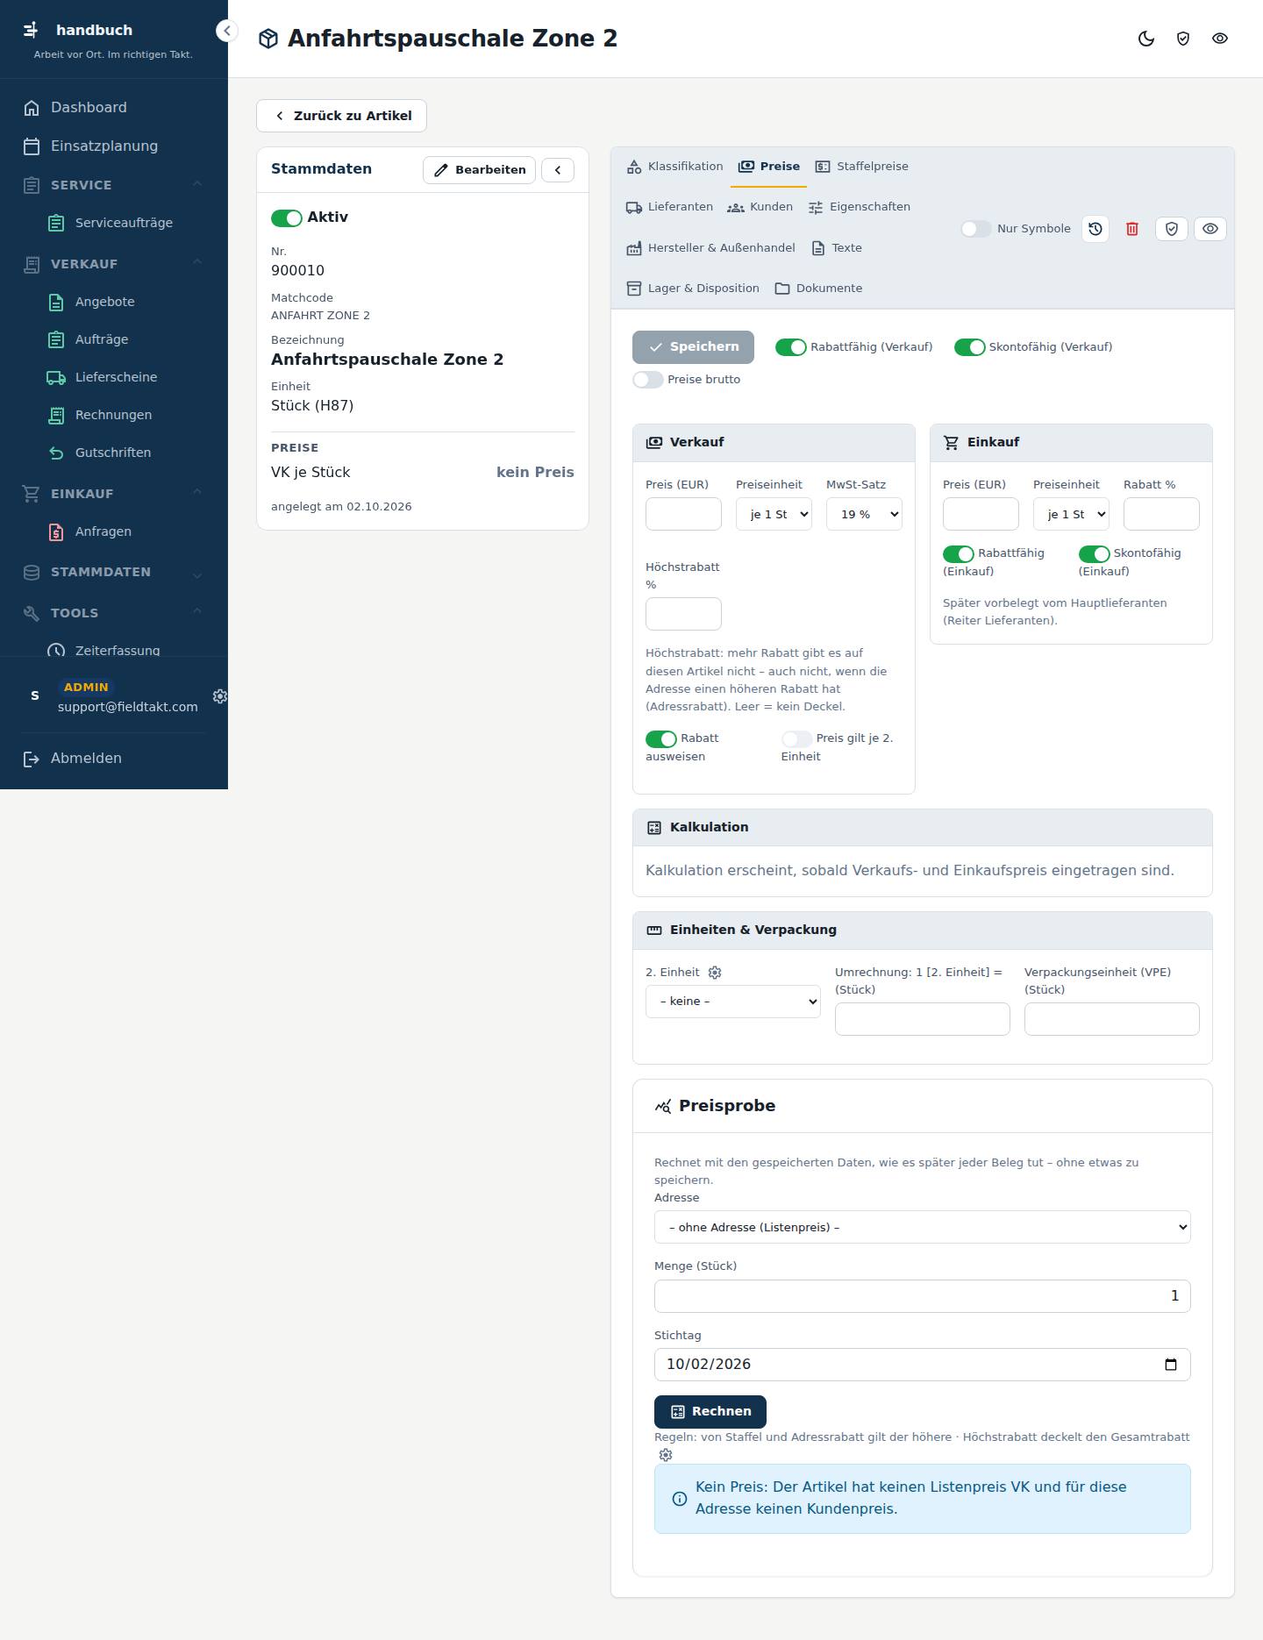Screen dimensions: 1263x1640
Task: Enable Preise brutto switch
Action: pyautogui.click(x=647, y=380)
